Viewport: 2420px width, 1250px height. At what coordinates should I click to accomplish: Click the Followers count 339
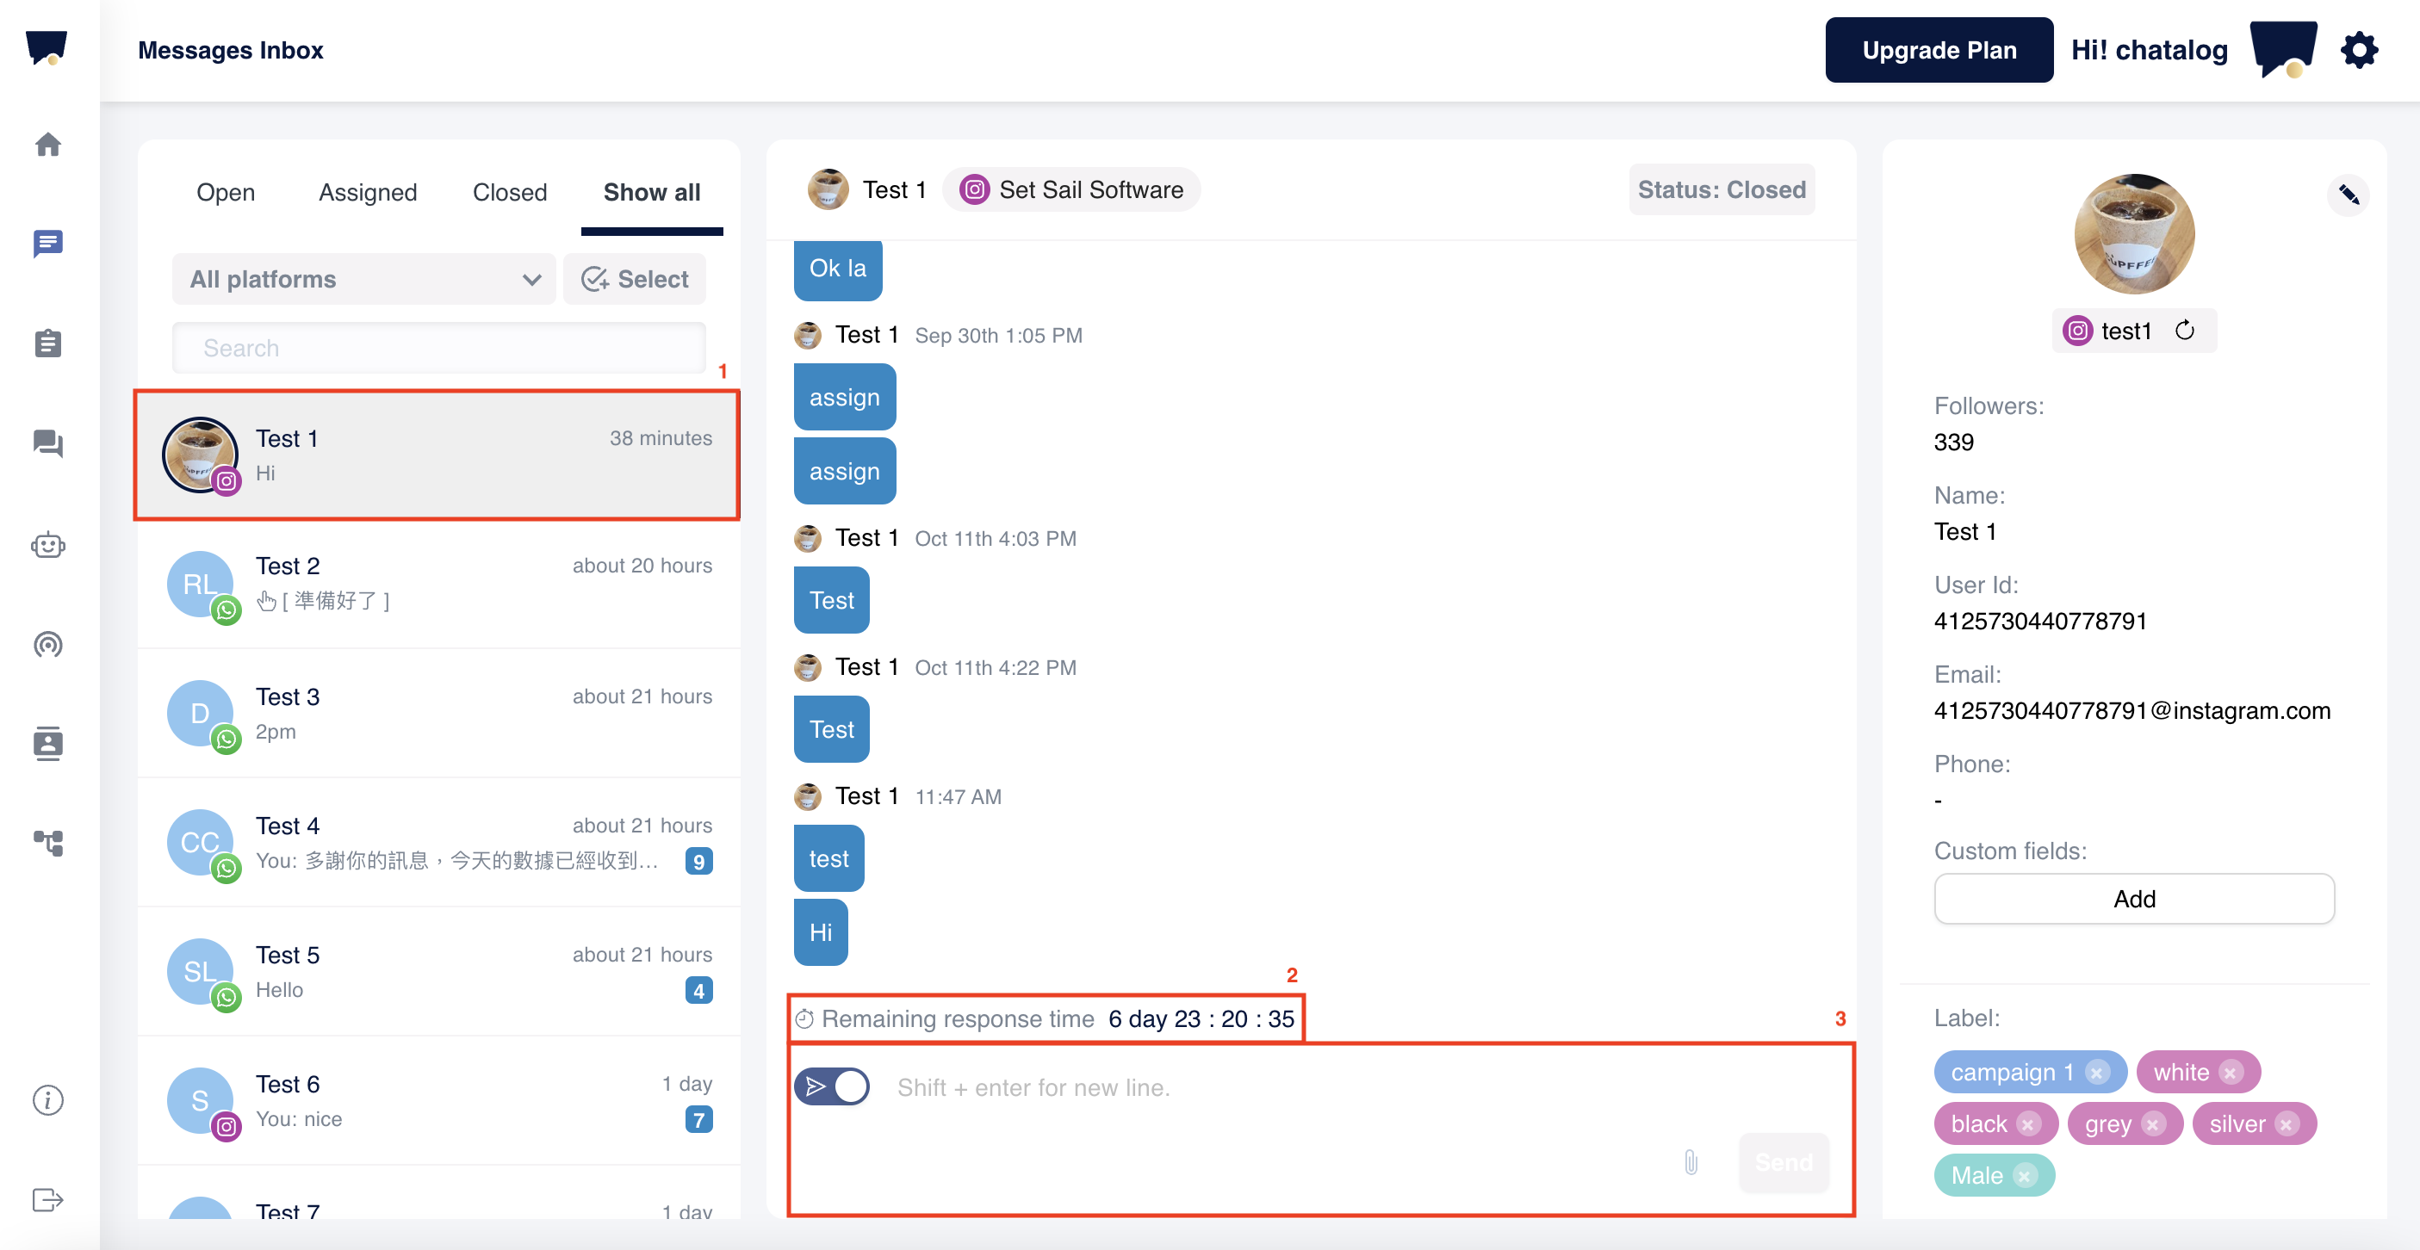point(1953,442)
